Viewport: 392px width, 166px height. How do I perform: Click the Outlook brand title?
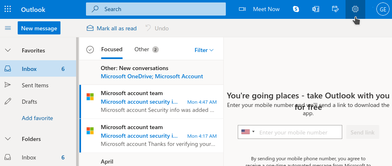[33, 9]
